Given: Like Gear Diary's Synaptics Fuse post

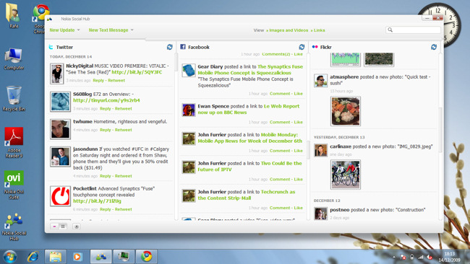Looking at the screenshot, I should 298,94.
